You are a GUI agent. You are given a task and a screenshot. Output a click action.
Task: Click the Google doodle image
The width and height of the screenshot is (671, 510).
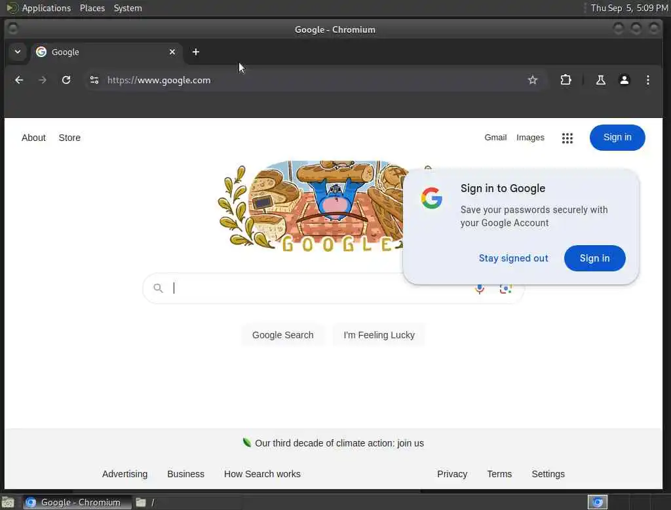point(311,206)
